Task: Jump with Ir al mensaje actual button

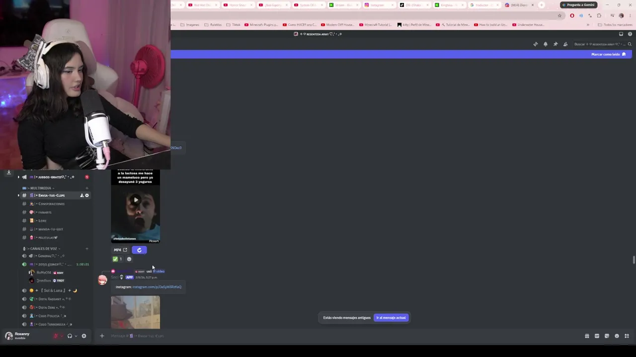Action: [391, 318]
